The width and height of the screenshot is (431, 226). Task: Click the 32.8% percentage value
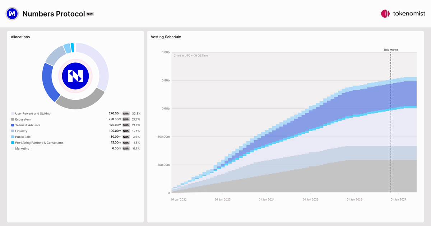136,114
